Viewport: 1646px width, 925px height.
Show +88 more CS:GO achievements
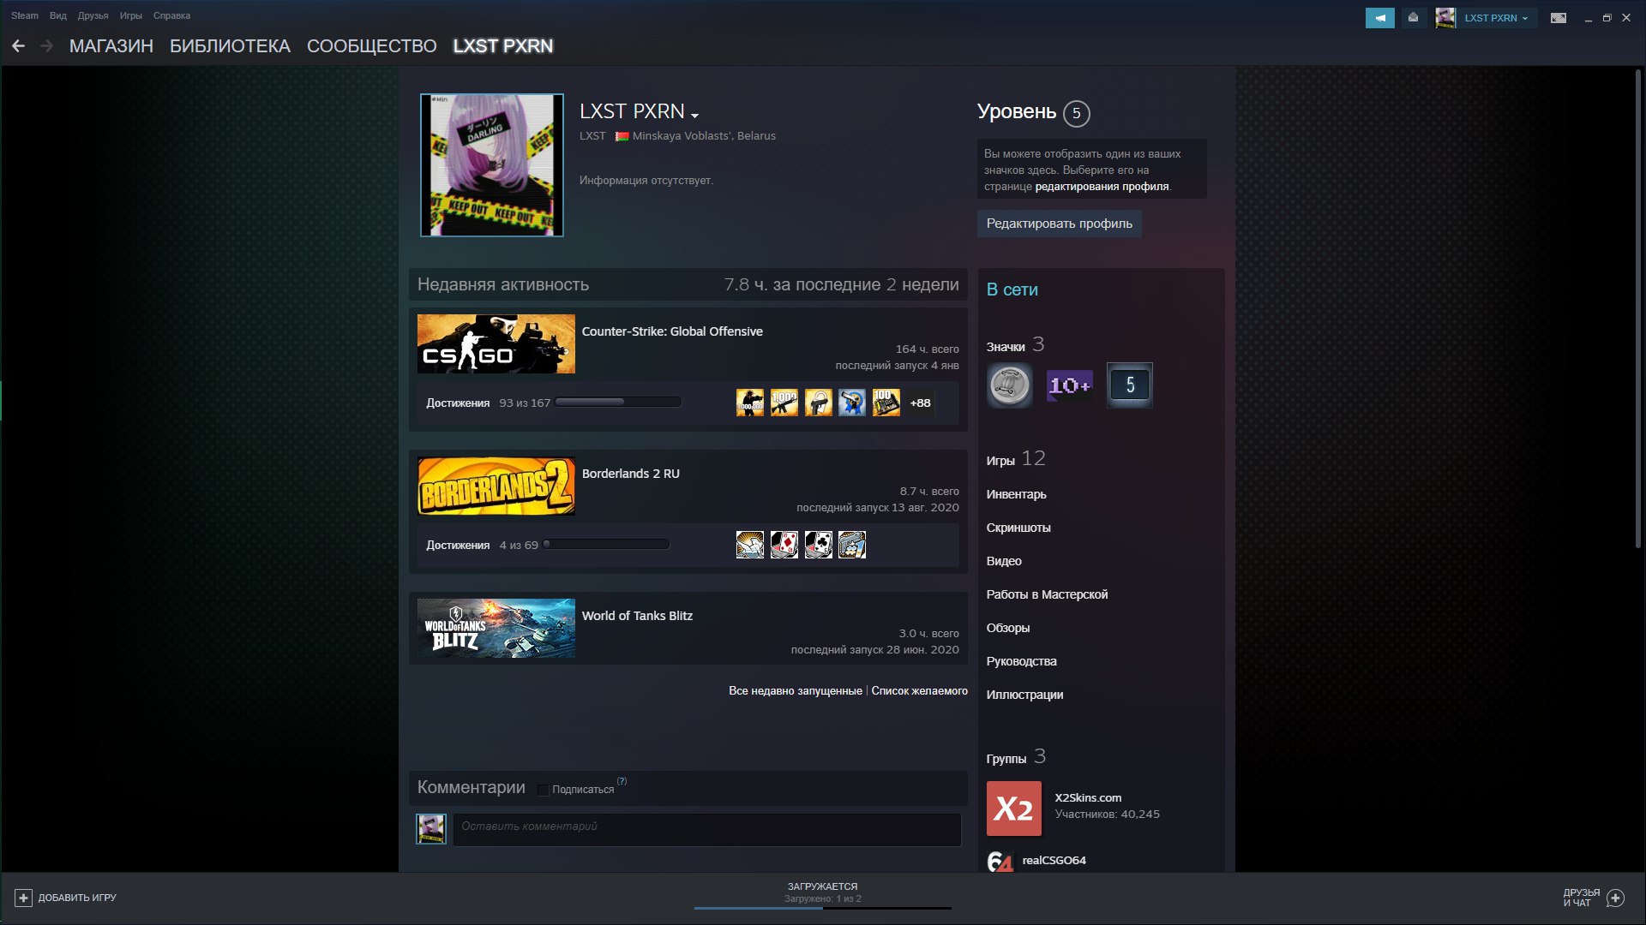[x=920, y=403]
